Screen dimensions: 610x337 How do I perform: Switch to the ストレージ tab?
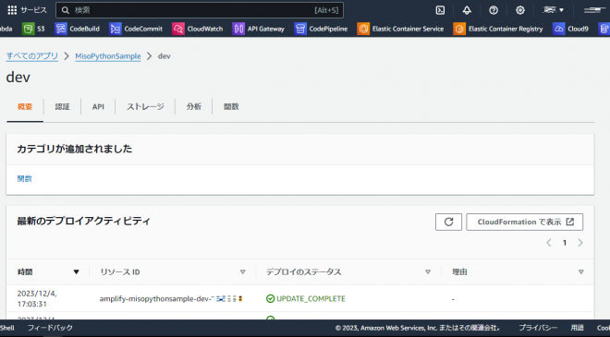click(x=145, y=106)
